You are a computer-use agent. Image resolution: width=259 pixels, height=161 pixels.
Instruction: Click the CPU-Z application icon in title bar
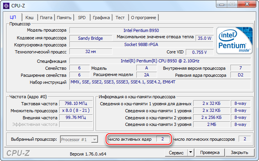click(x=6, y=6)
